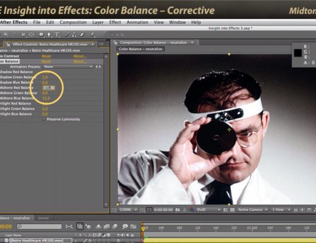Click the timeline search field
The width and height of the screenshot is (316, 243).
(x=39, y=227)
